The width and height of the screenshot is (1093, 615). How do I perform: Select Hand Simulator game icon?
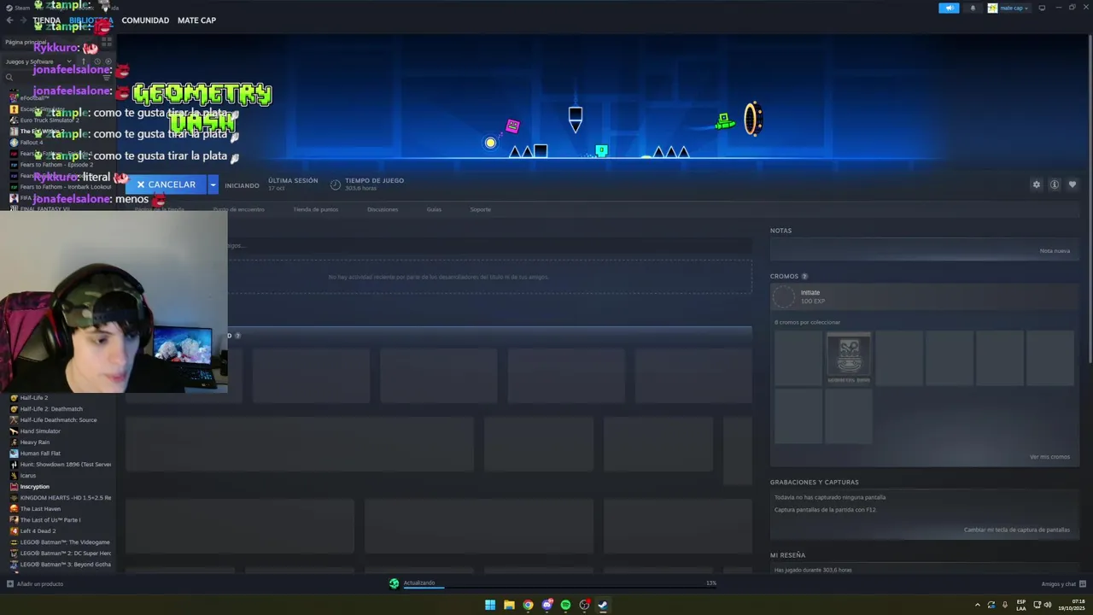pos(14,431)
